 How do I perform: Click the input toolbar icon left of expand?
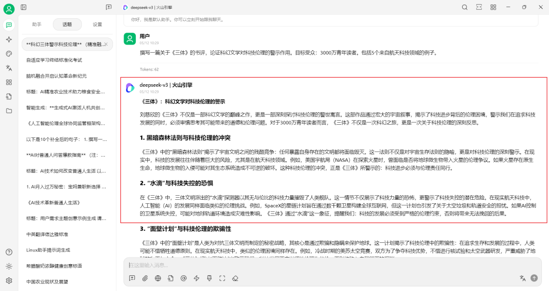209,278
